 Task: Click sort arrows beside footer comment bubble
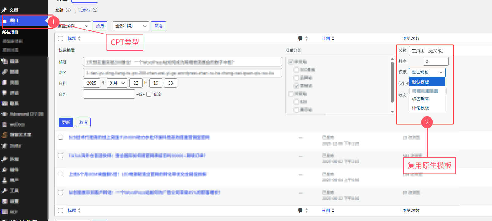click(x=307, y=211)
